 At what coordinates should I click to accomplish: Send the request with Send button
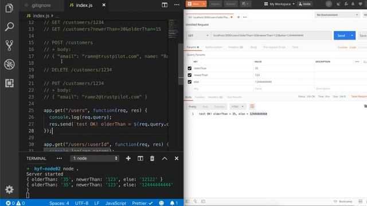pos(341,35)
